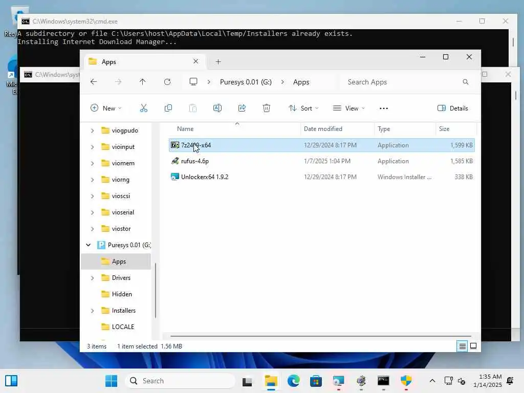Select the 7z2409-x64 application file
The image size is (524, 393).
[321, 145]
